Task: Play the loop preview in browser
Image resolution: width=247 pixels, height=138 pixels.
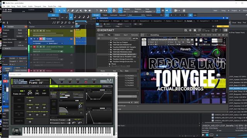Action: click(203, 135)
